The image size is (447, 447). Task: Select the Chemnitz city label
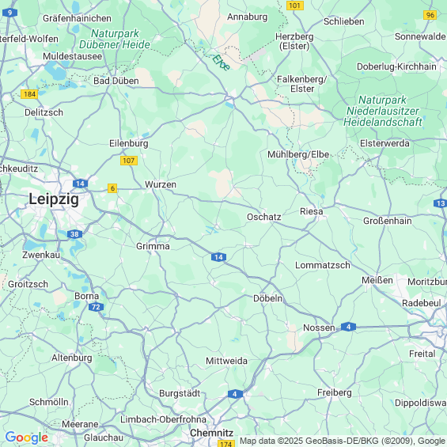point(212,433)
